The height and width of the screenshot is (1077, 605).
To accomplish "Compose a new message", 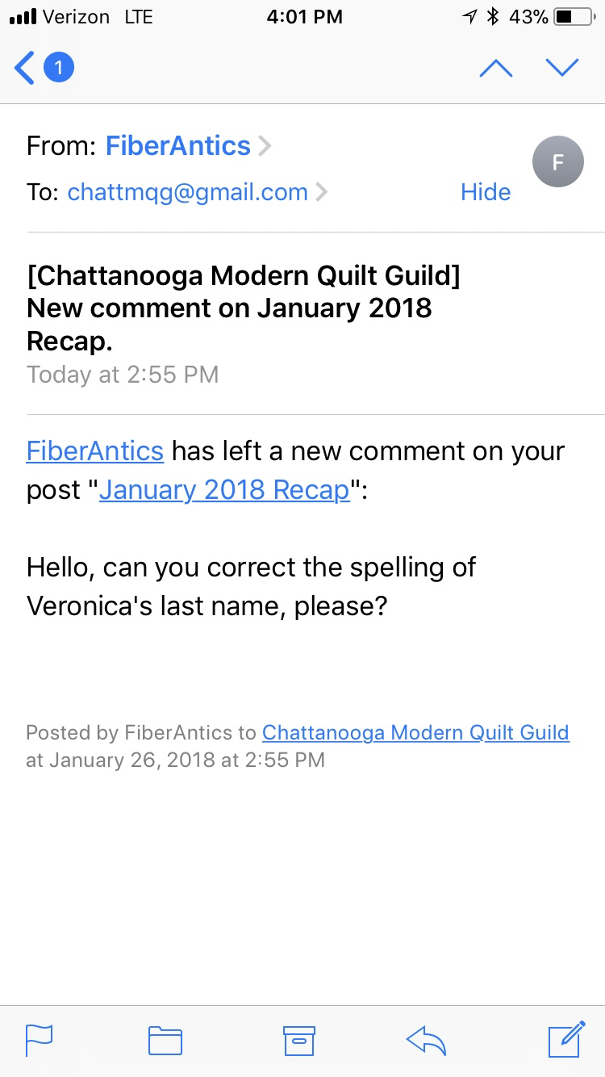I will click(x=565, y=1039).
